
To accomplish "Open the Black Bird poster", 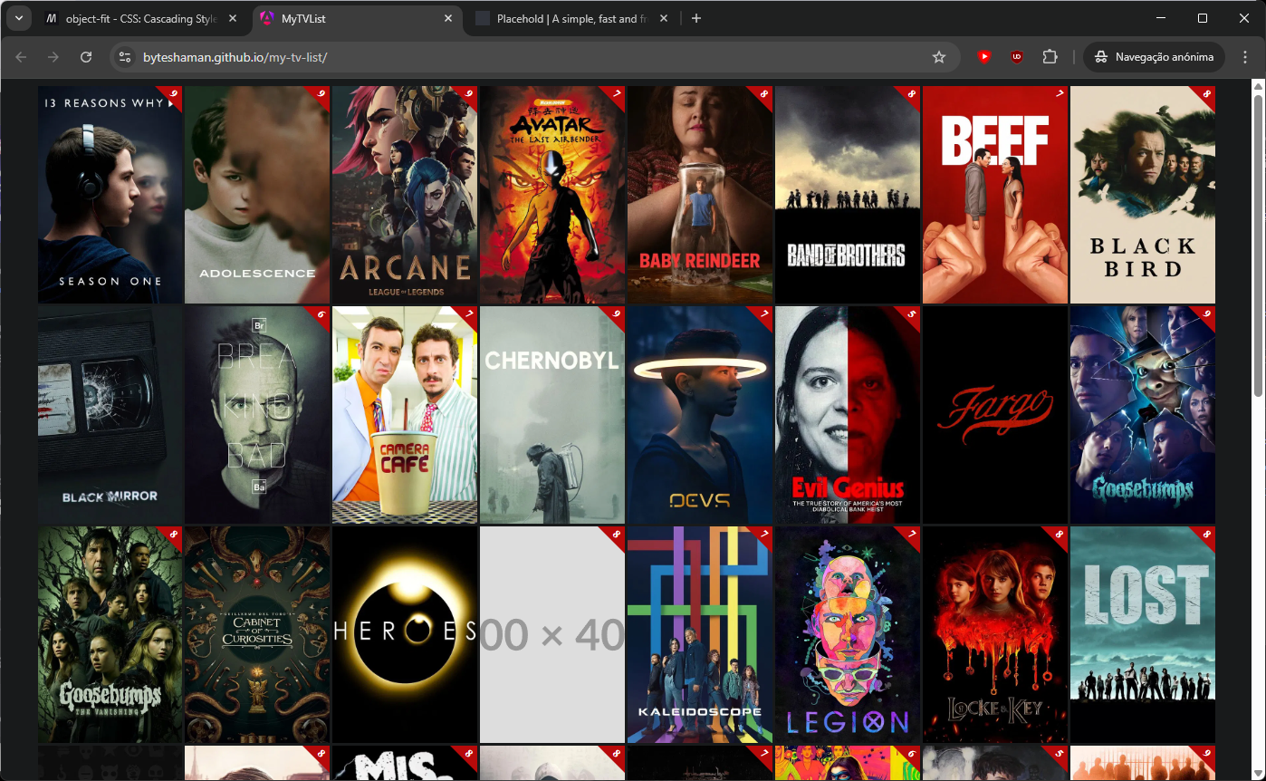I will click(1143, 195).
